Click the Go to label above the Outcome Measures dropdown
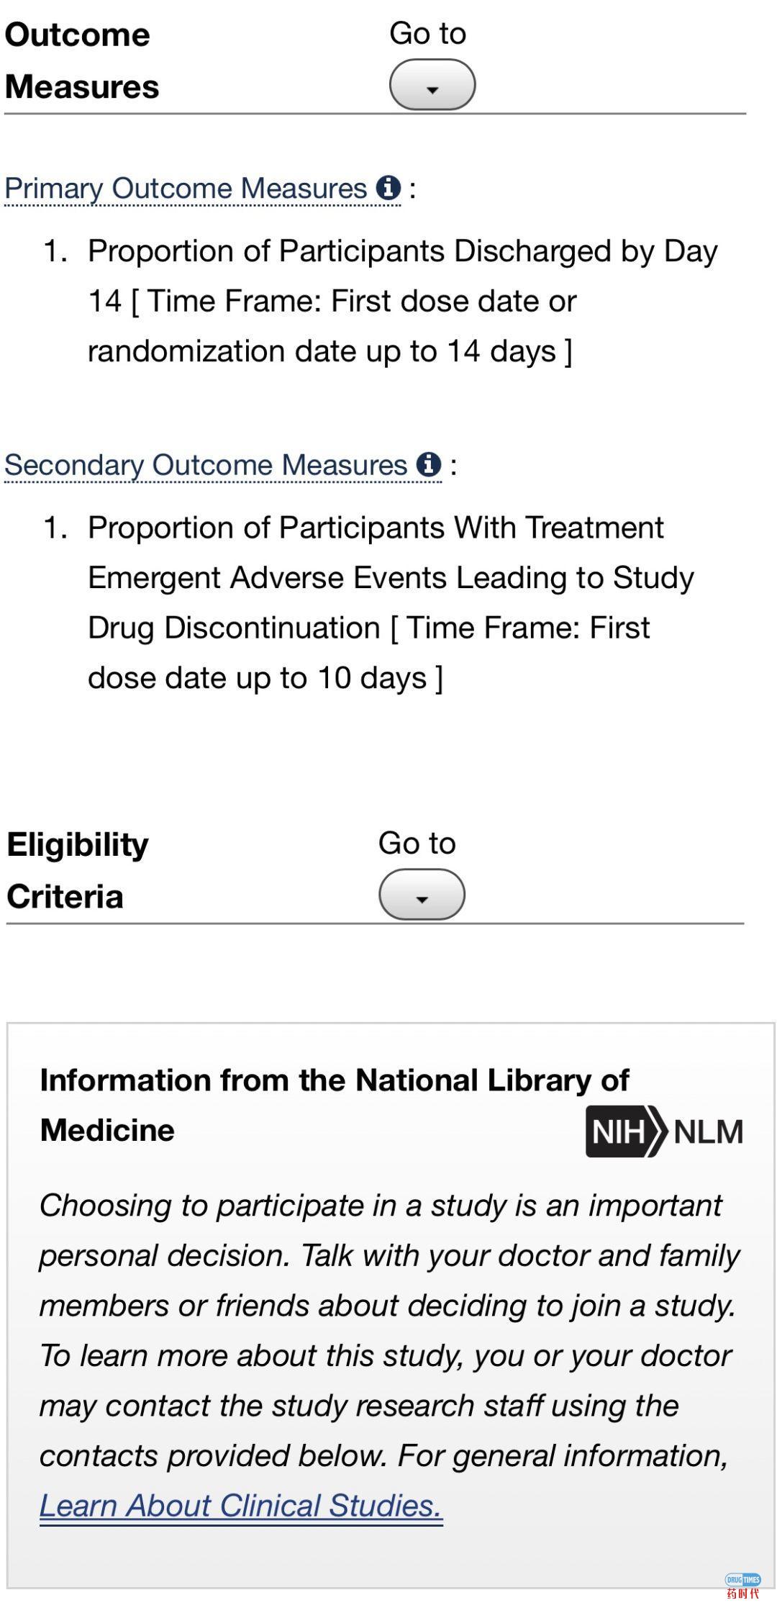Viewport: 777px width, 1608px height. click(x=427, y=34)
